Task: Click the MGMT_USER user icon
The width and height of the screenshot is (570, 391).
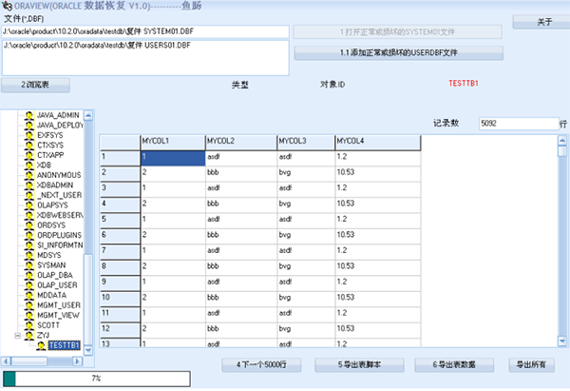Action: (x=29, y=305)
